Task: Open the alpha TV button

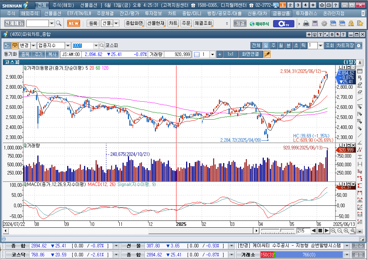Action: click(284, 23)
